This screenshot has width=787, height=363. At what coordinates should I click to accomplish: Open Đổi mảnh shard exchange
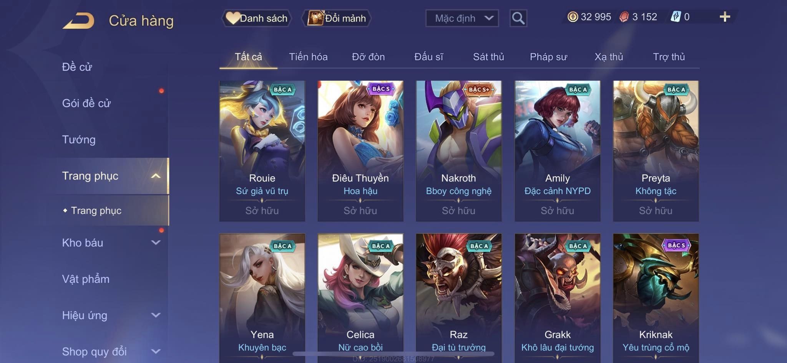pyautogui.click(x=337, y=18)
